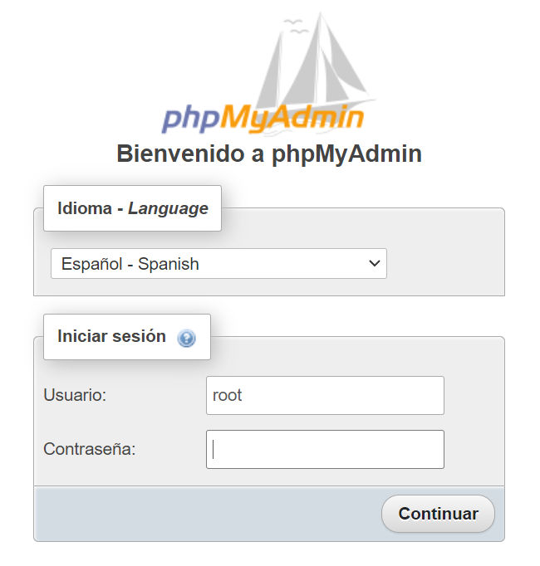The width and height of the screenshot is (540, 566).
Task: Click the blue footer bar beside Continuar
Action: (x=208, y=513)
